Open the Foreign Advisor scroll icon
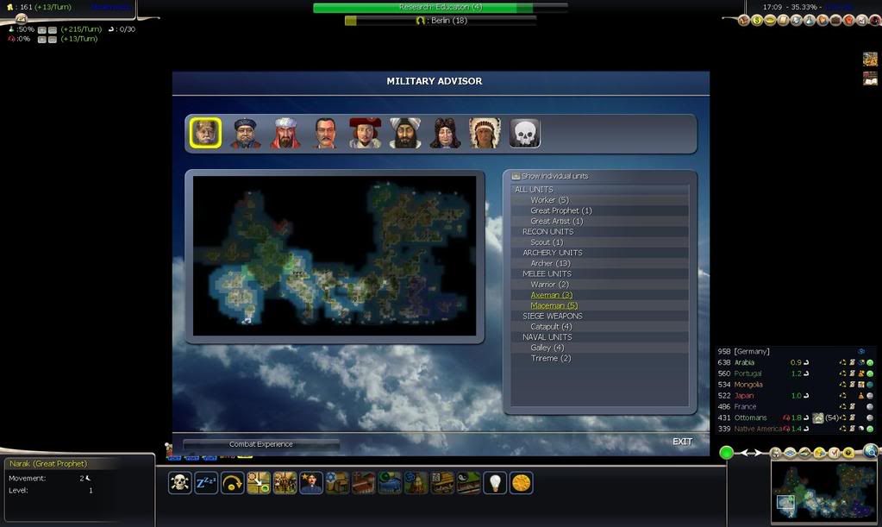 tap(783, 20)
